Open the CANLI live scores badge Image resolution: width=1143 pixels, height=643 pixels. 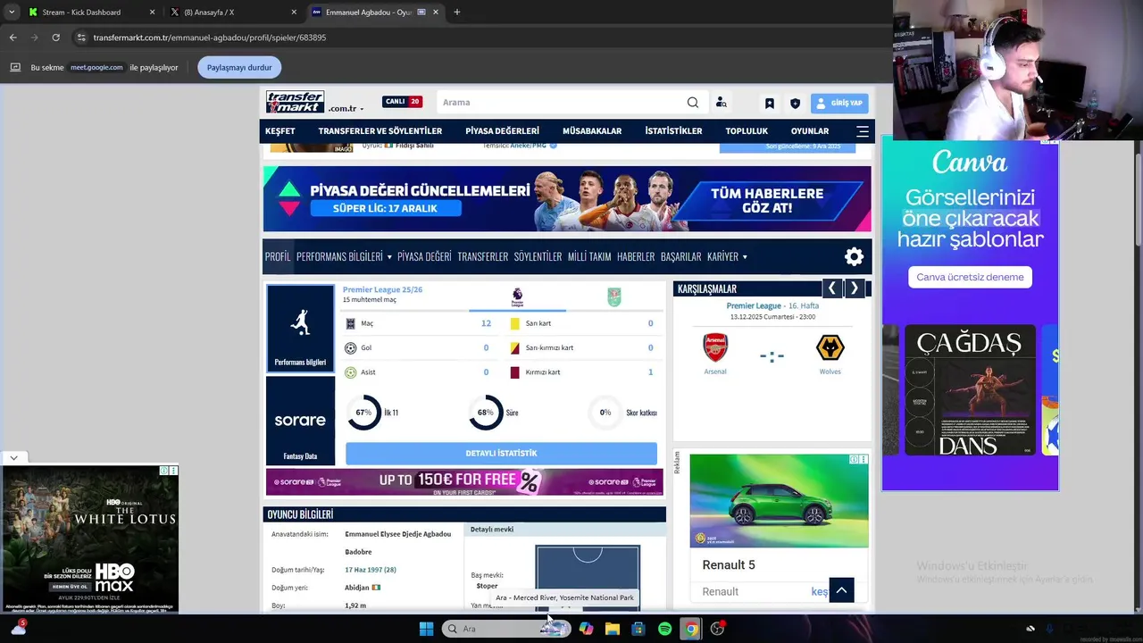point(402,102)
